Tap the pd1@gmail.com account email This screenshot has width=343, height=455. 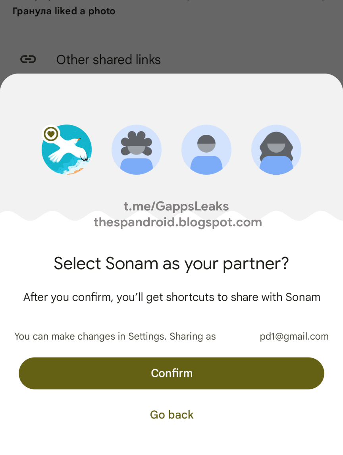pyautogui.click(x=294, y=336)
